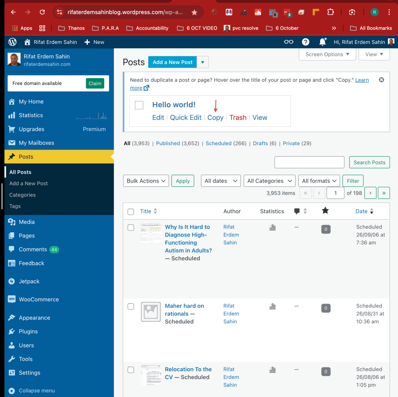
Task: Sort posts by Date column
Action: [364, 211]
